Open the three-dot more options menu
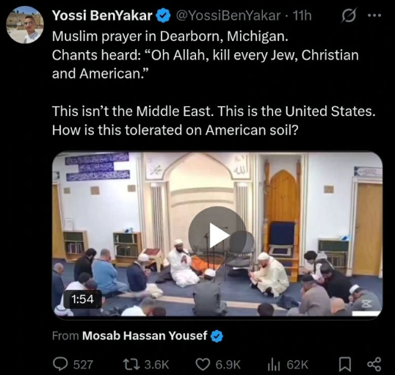The width and height of the screenshot is (395, 375). pyautogui.click(x=374, y=15)
